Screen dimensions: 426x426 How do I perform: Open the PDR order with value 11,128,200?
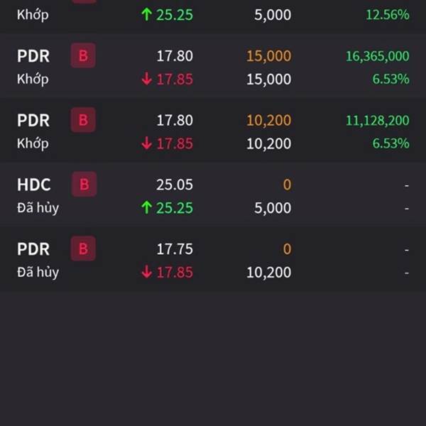click(213, 131)
